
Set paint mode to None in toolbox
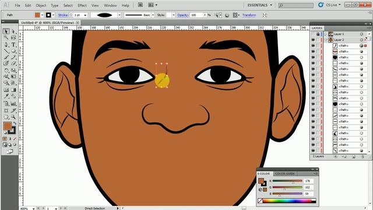pyautogui.click(x=15, y=139)
